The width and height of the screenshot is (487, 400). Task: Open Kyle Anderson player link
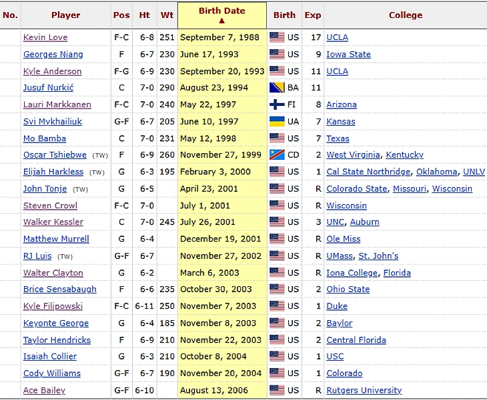pos(53,71)
